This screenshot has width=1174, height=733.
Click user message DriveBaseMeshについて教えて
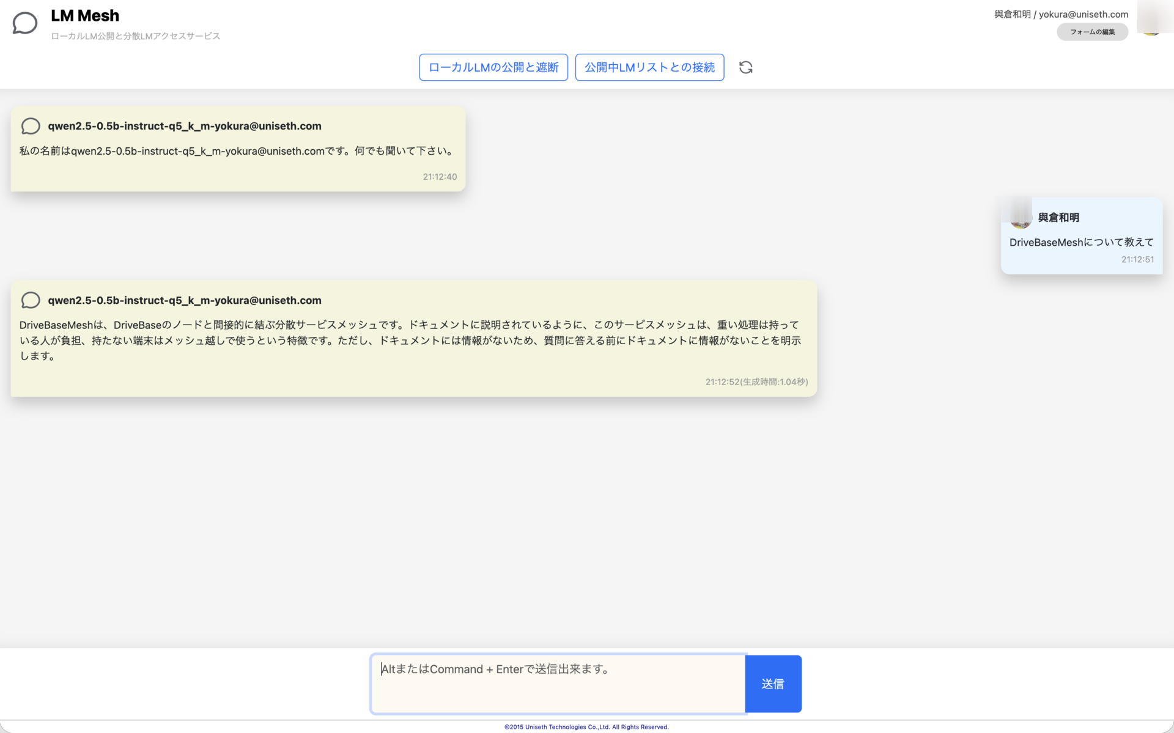[x=1081, y=242]
